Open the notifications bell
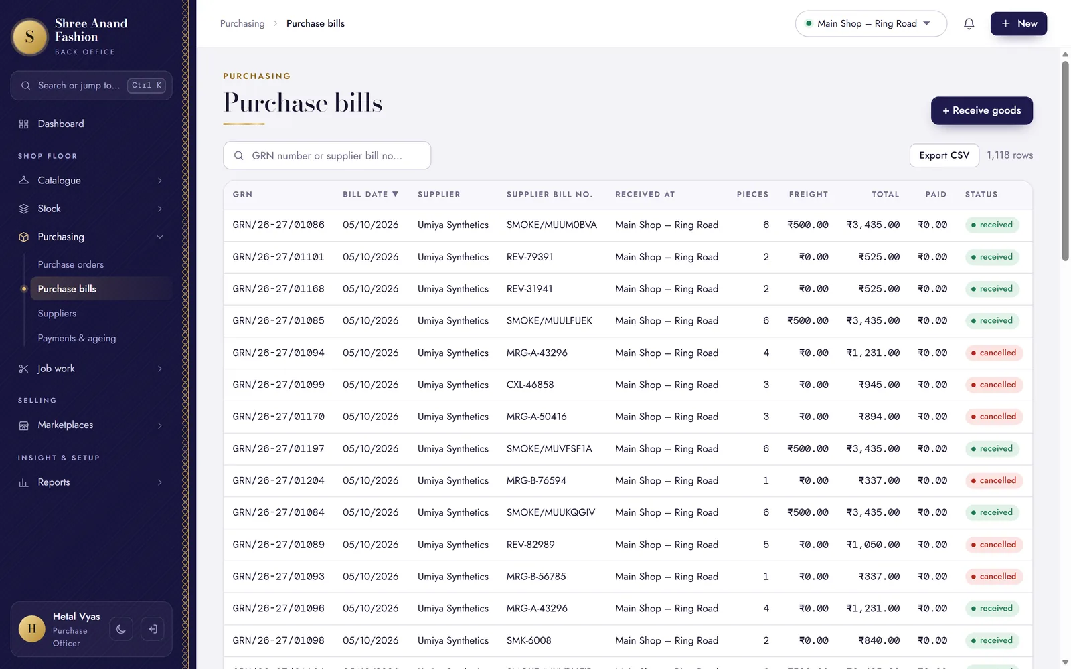 (x=969, y=24)
